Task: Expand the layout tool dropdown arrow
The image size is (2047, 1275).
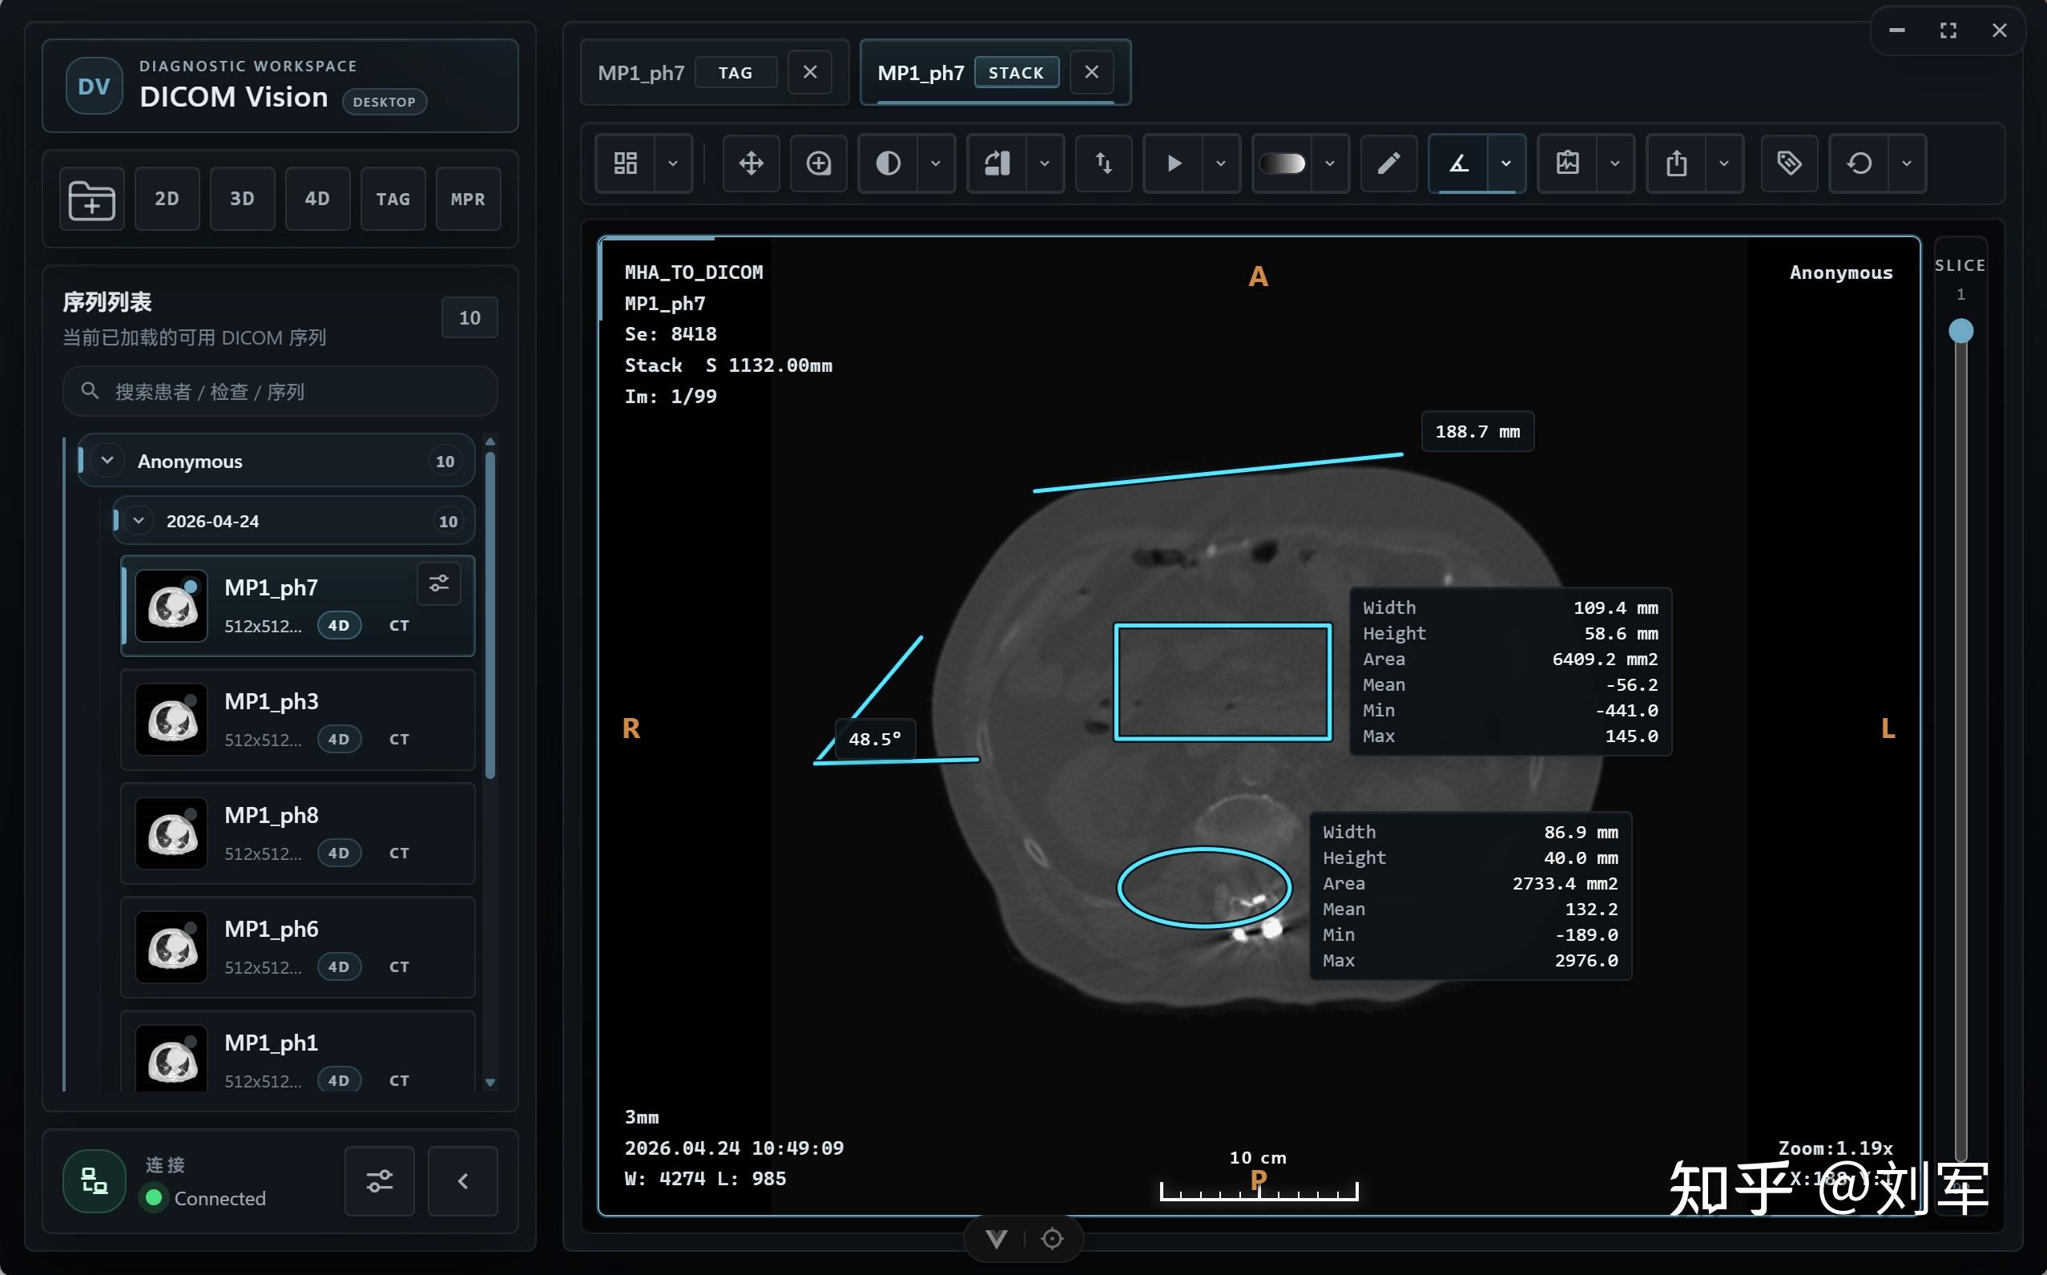Action: pyautogui.click(x=673, y=163)
